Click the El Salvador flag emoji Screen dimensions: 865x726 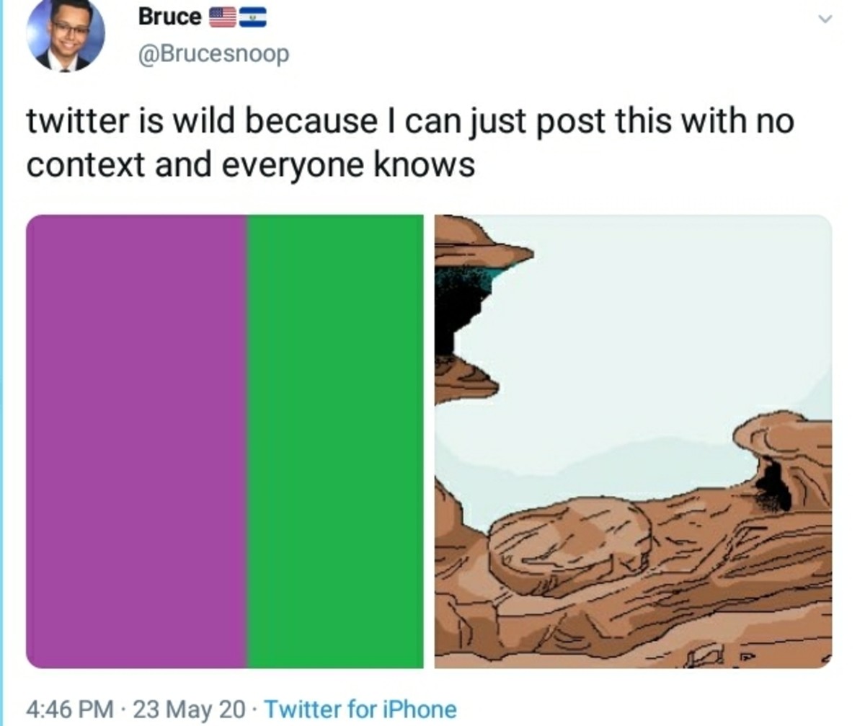[x=253, y=17]
